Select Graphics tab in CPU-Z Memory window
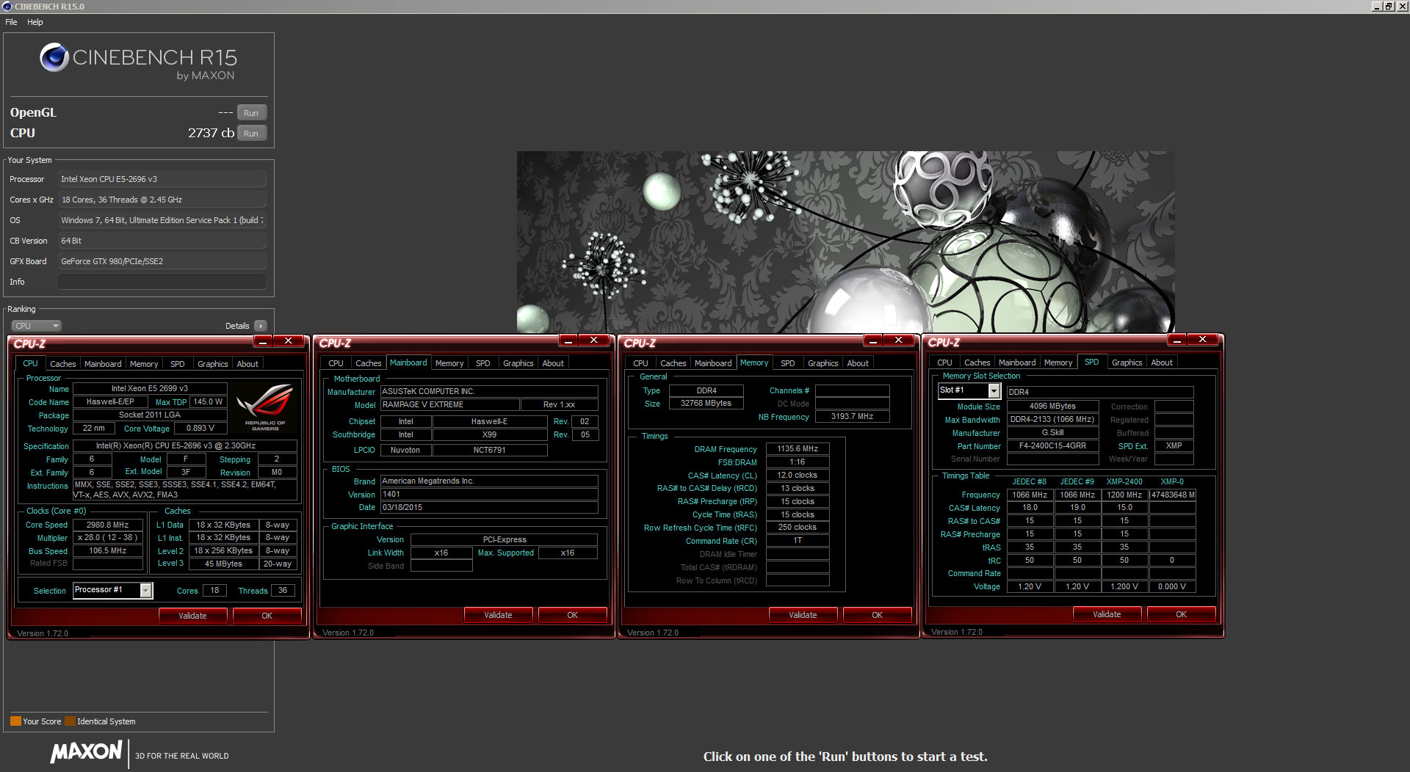The height and width of the screenshot is (772, 1410). click(823, 363)
